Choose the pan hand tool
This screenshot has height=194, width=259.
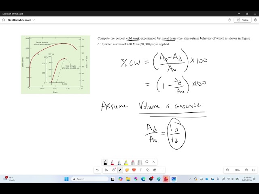pos(113,170)
